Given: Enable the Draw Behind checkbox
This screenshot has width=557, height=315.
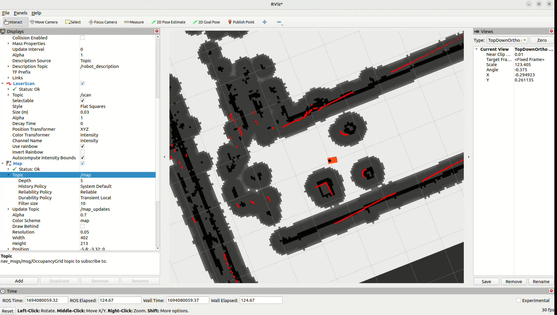Looking at the screenshot, I should click(82, 226).
